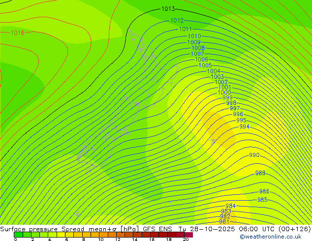Click the weatheronline.co.uk copyright link
Screen dimensions: 312x241
click(271, 237)
